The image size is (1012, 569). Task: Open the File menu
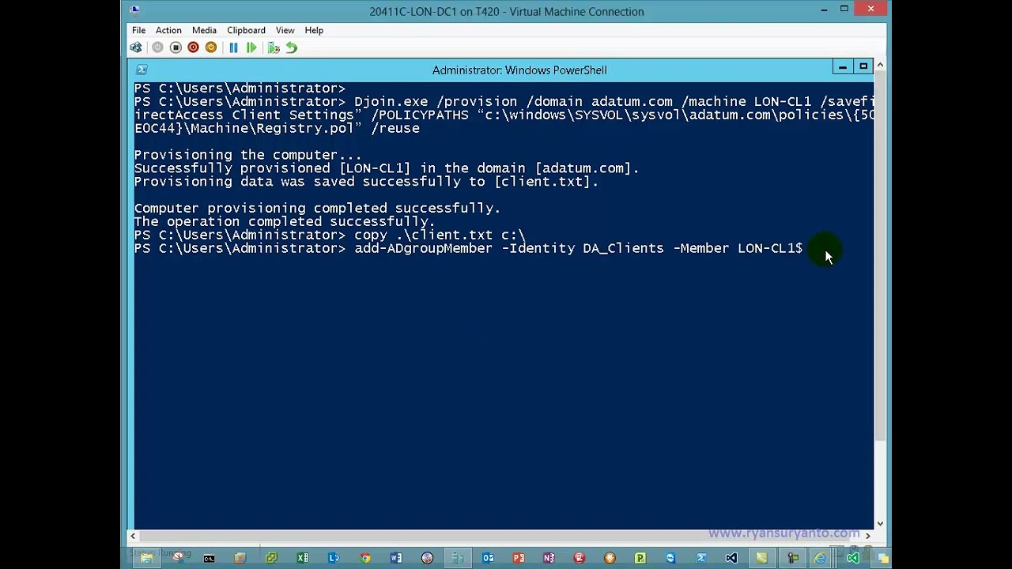coord(138,30)
